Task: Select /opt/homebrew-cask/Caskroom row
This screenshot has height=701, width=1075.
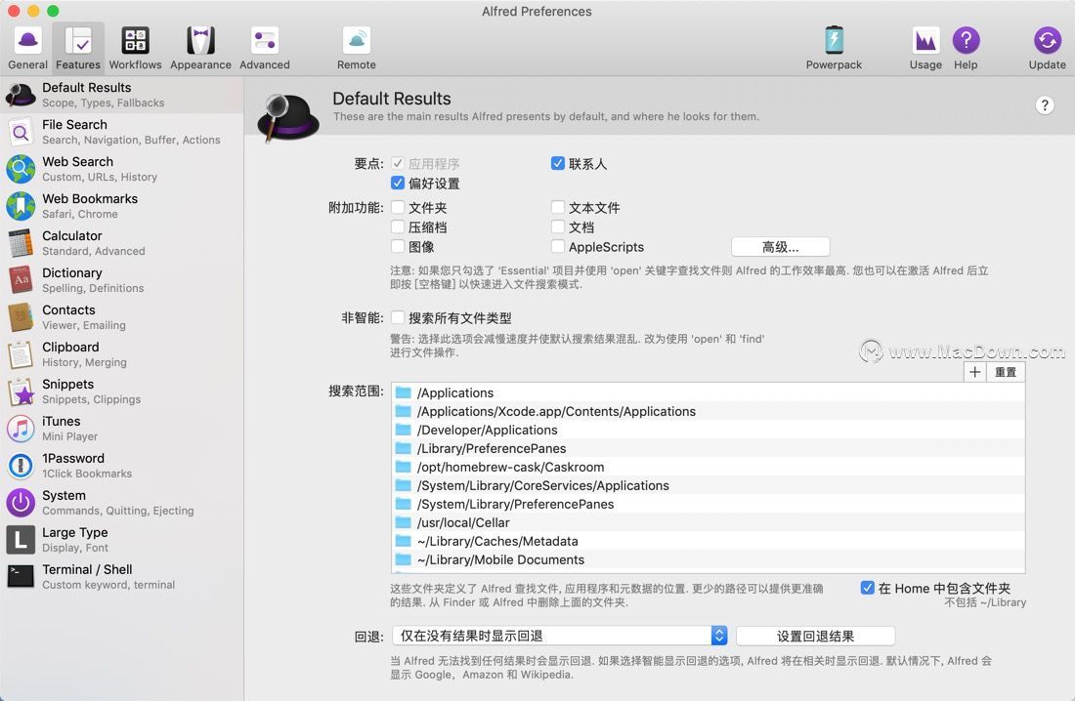Action: coord(709,467)
